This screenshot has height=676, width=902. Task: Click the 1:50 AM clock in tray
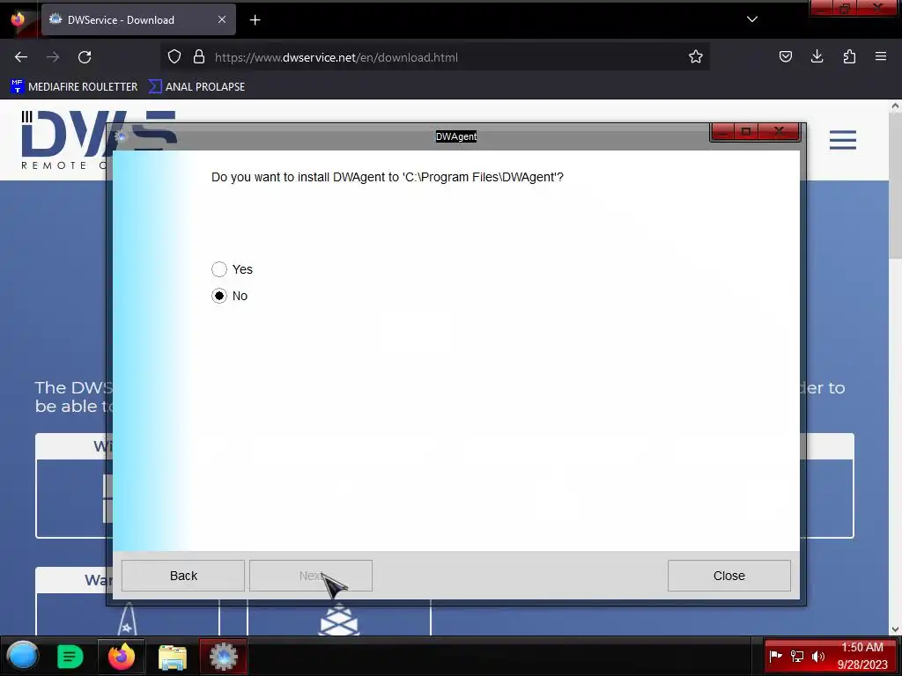[x=861, y=647]
